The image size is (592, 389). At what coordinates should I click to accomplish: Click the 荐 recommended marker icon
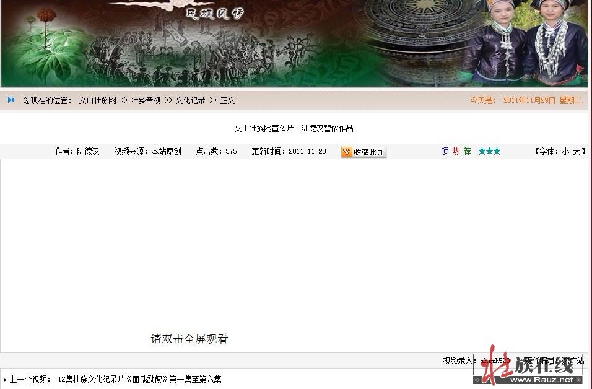pos(467,151)
